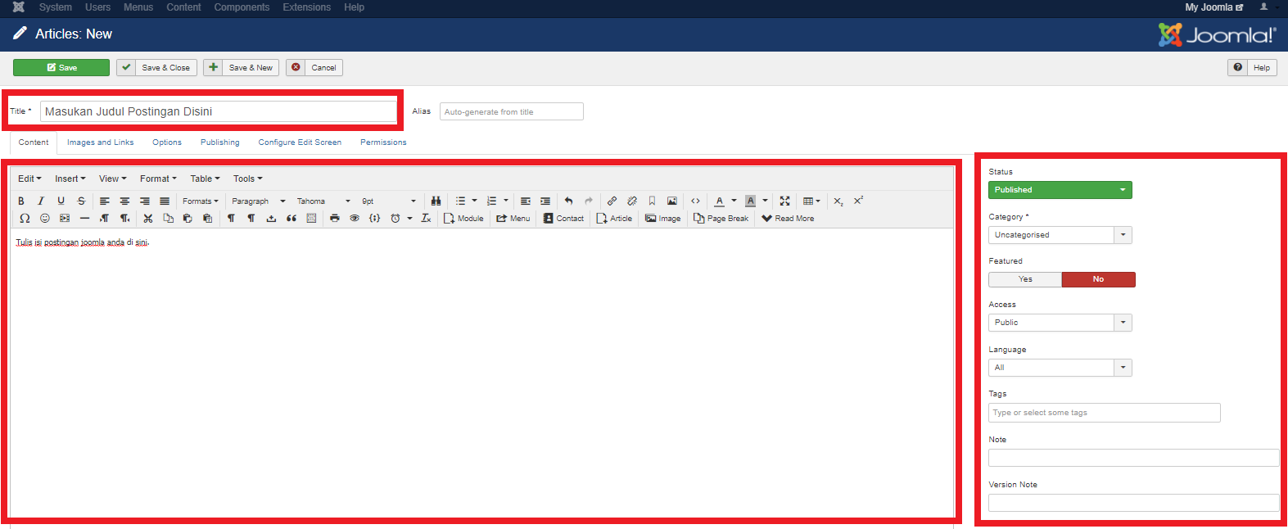
Task: Cancel the new article
Action: [314, 68]
